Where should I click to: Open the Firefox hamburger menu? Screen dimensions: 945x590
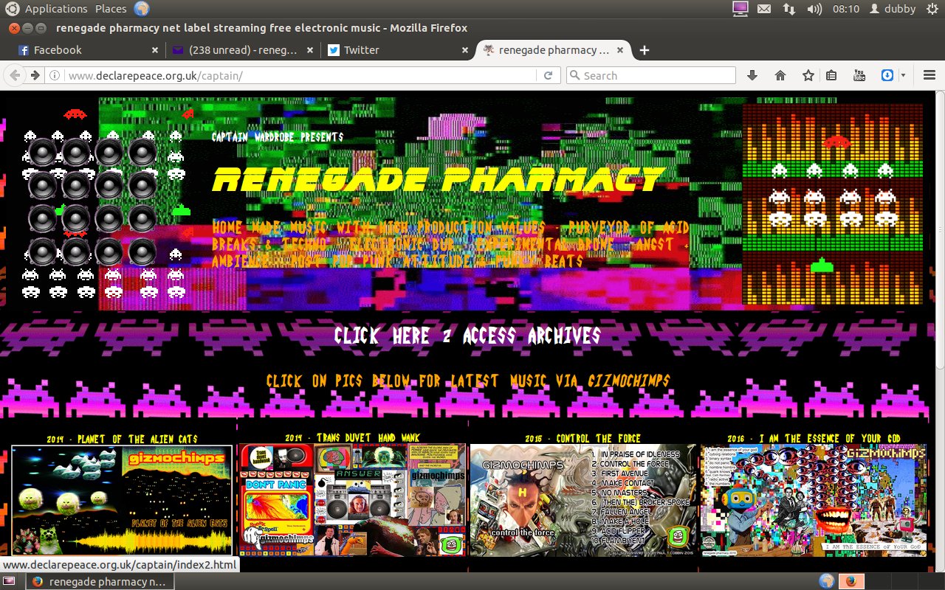[929, 75]
